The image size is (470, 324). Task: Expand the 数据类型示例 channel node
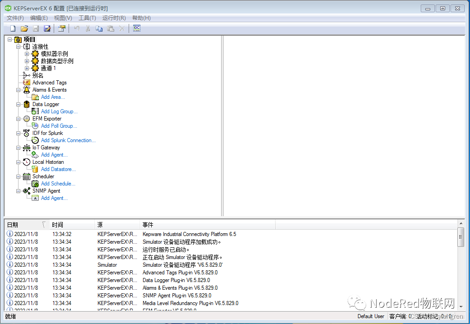27,61
